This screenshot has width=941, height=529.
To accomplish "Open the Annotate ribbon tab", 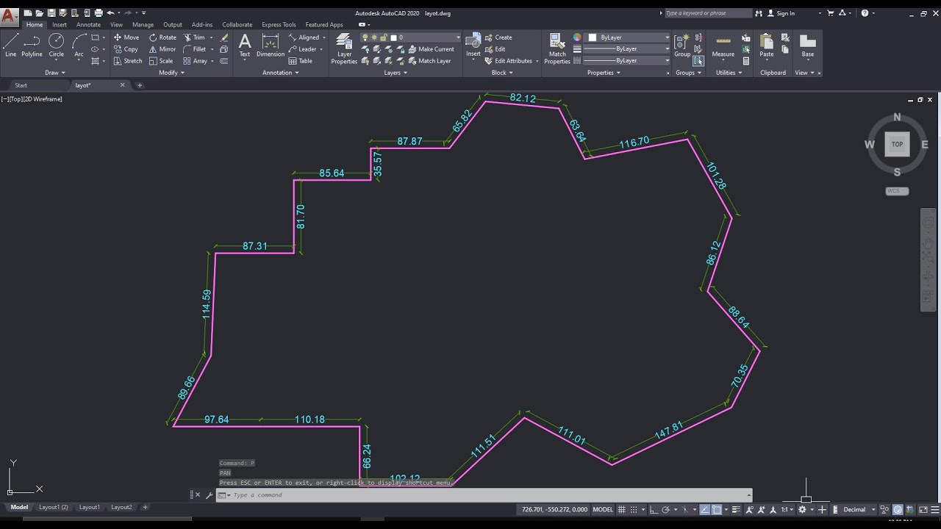I will (88, 24).
